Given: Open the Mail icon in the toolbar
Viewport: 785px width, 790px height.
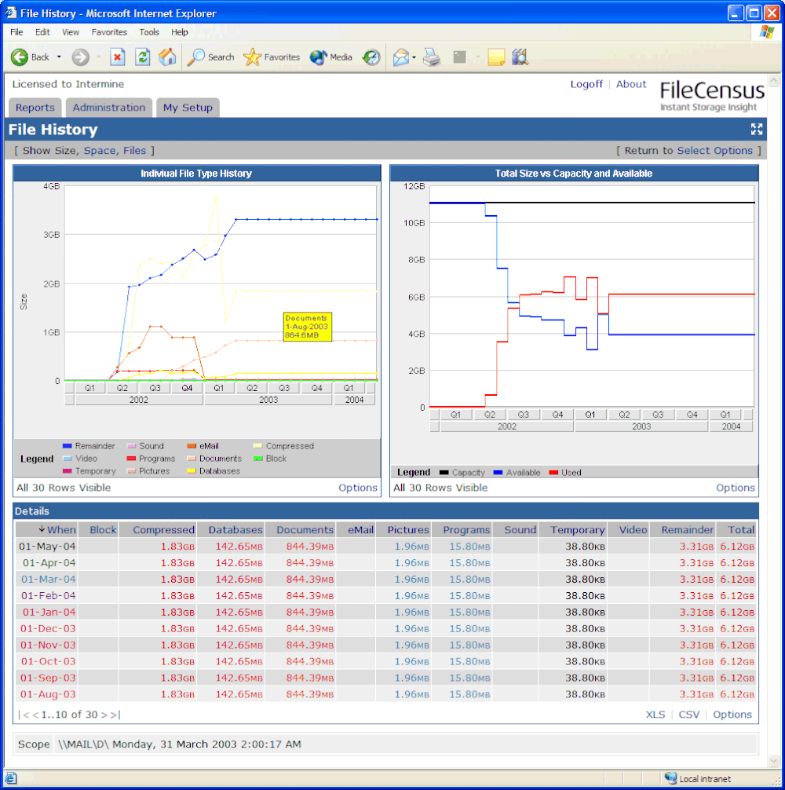Looking at the screenshot, I should (x=400, y=57).
